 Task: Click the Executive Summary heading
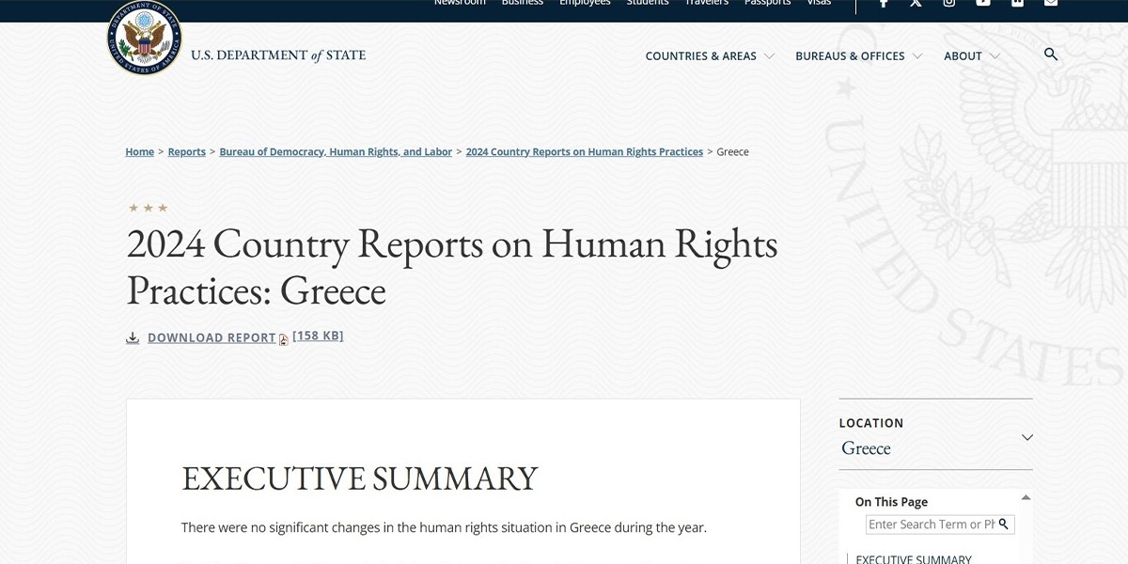pos(360,478)
